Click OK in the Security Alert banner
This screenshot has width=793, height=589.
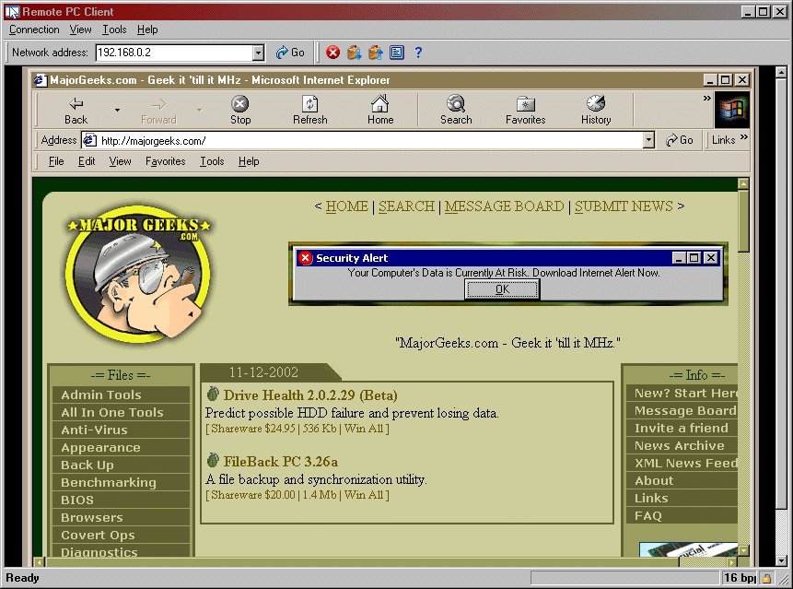pyautogui.click(x=502, y=289)
